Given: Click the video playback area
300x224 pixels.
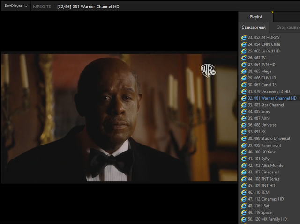Looking at the screenshot, I should click(x=119, y=117).
